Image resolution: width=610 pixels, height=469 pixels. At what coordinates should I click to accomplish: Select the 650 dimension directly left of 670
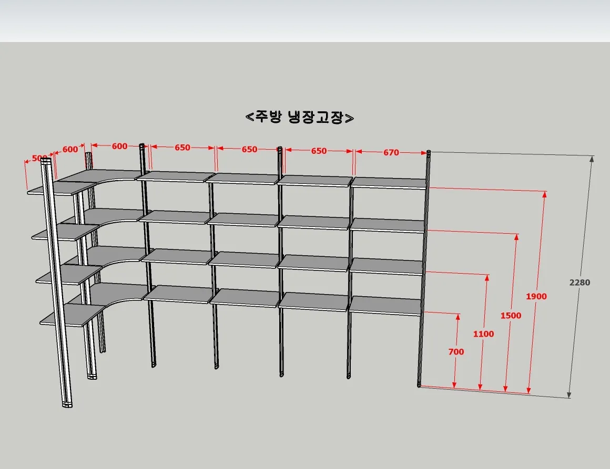319,151
